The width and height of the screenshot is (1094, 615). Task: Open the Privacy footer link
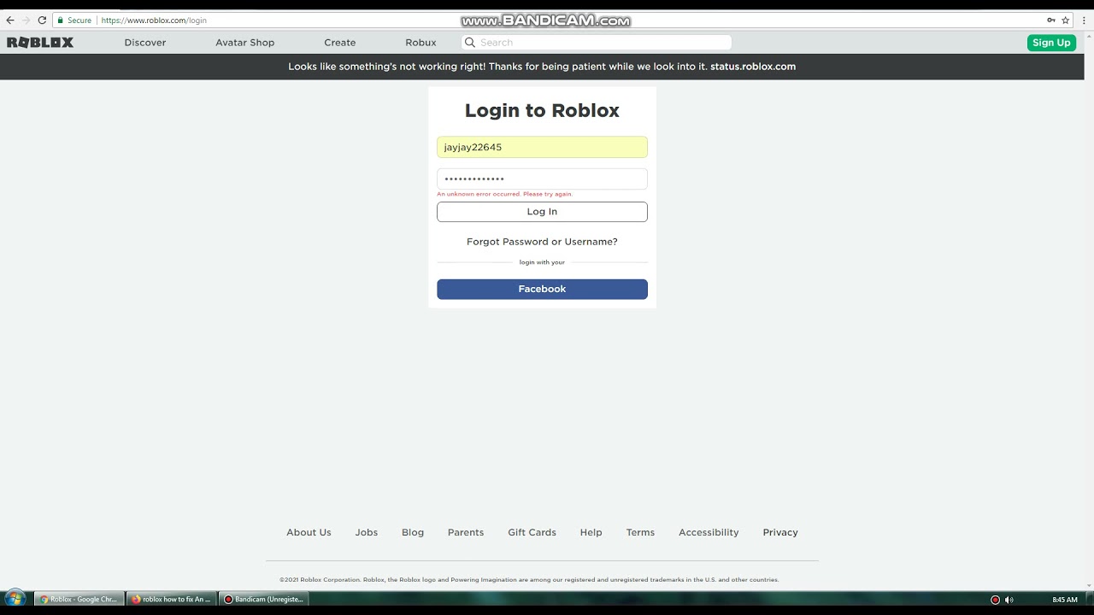pos(780,532)
